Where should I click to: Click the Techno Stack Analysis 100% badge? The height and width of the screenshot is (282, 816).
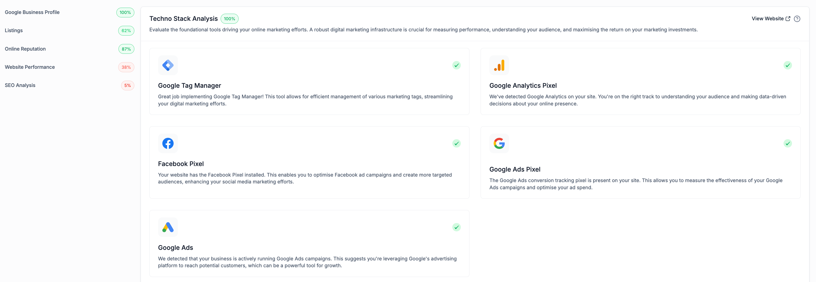point(229,19)
